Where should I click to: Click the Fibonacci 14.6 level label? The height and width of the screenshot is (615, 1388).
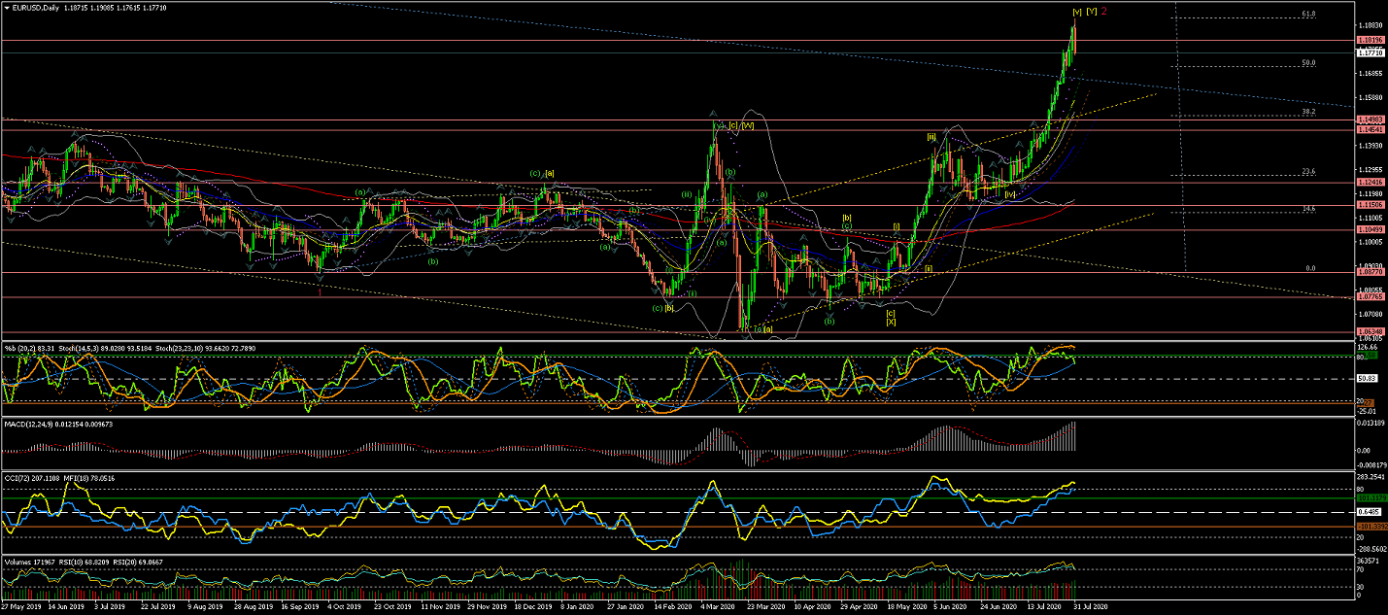click(x=1308, y=208)
